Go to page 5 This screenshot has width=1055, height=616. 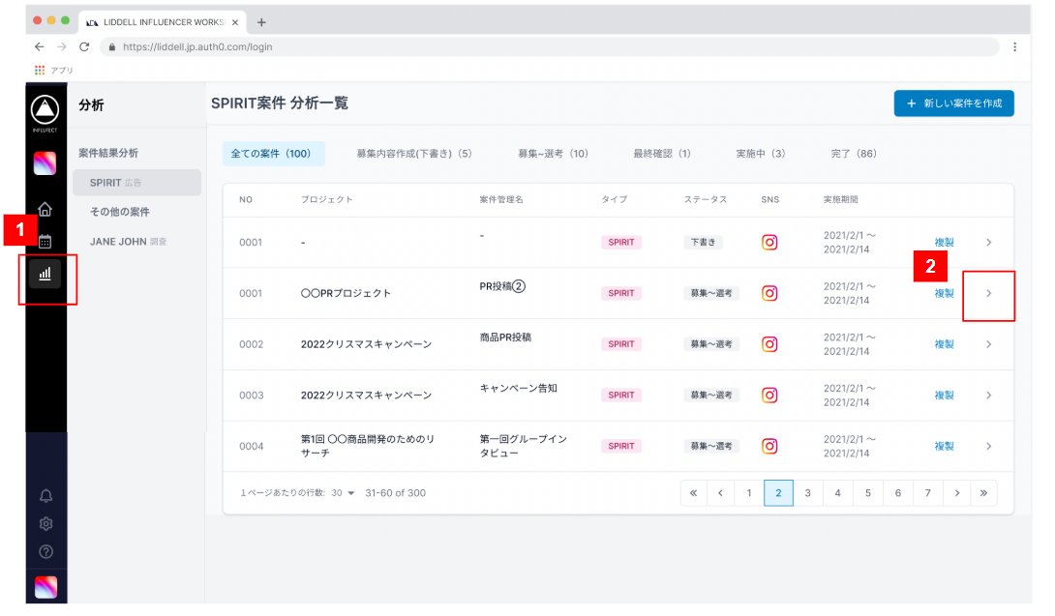pyautogui.click(x=868, y=493)
